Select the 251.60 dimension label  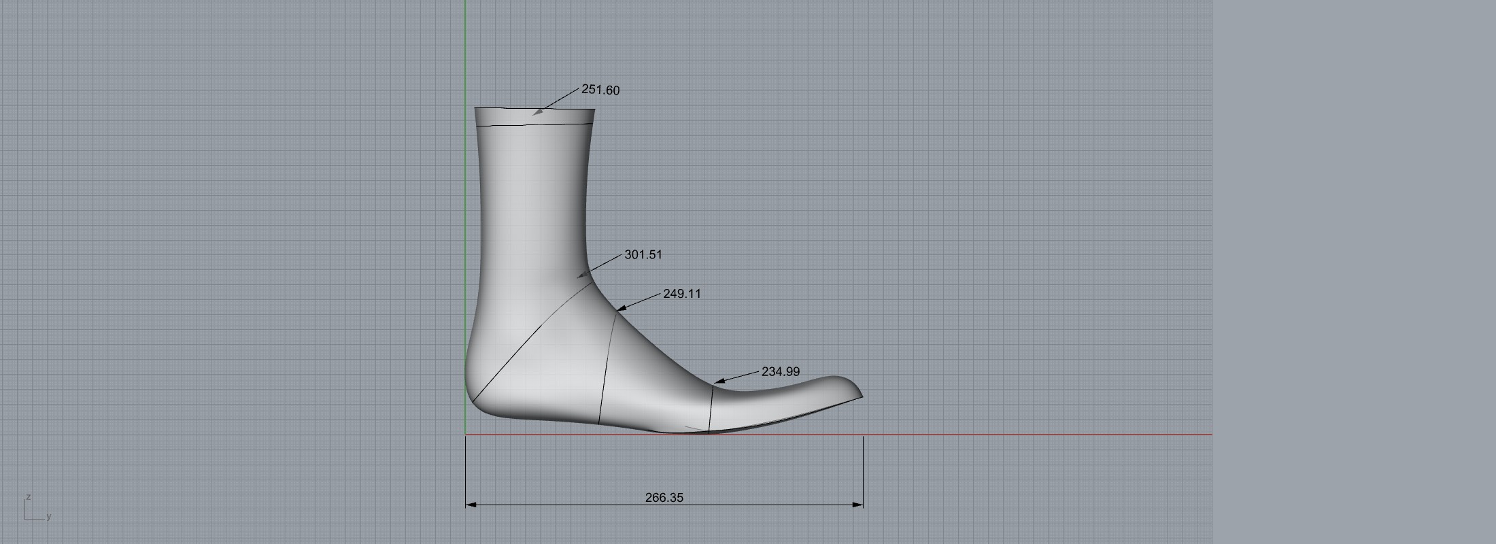pos(600,90)
